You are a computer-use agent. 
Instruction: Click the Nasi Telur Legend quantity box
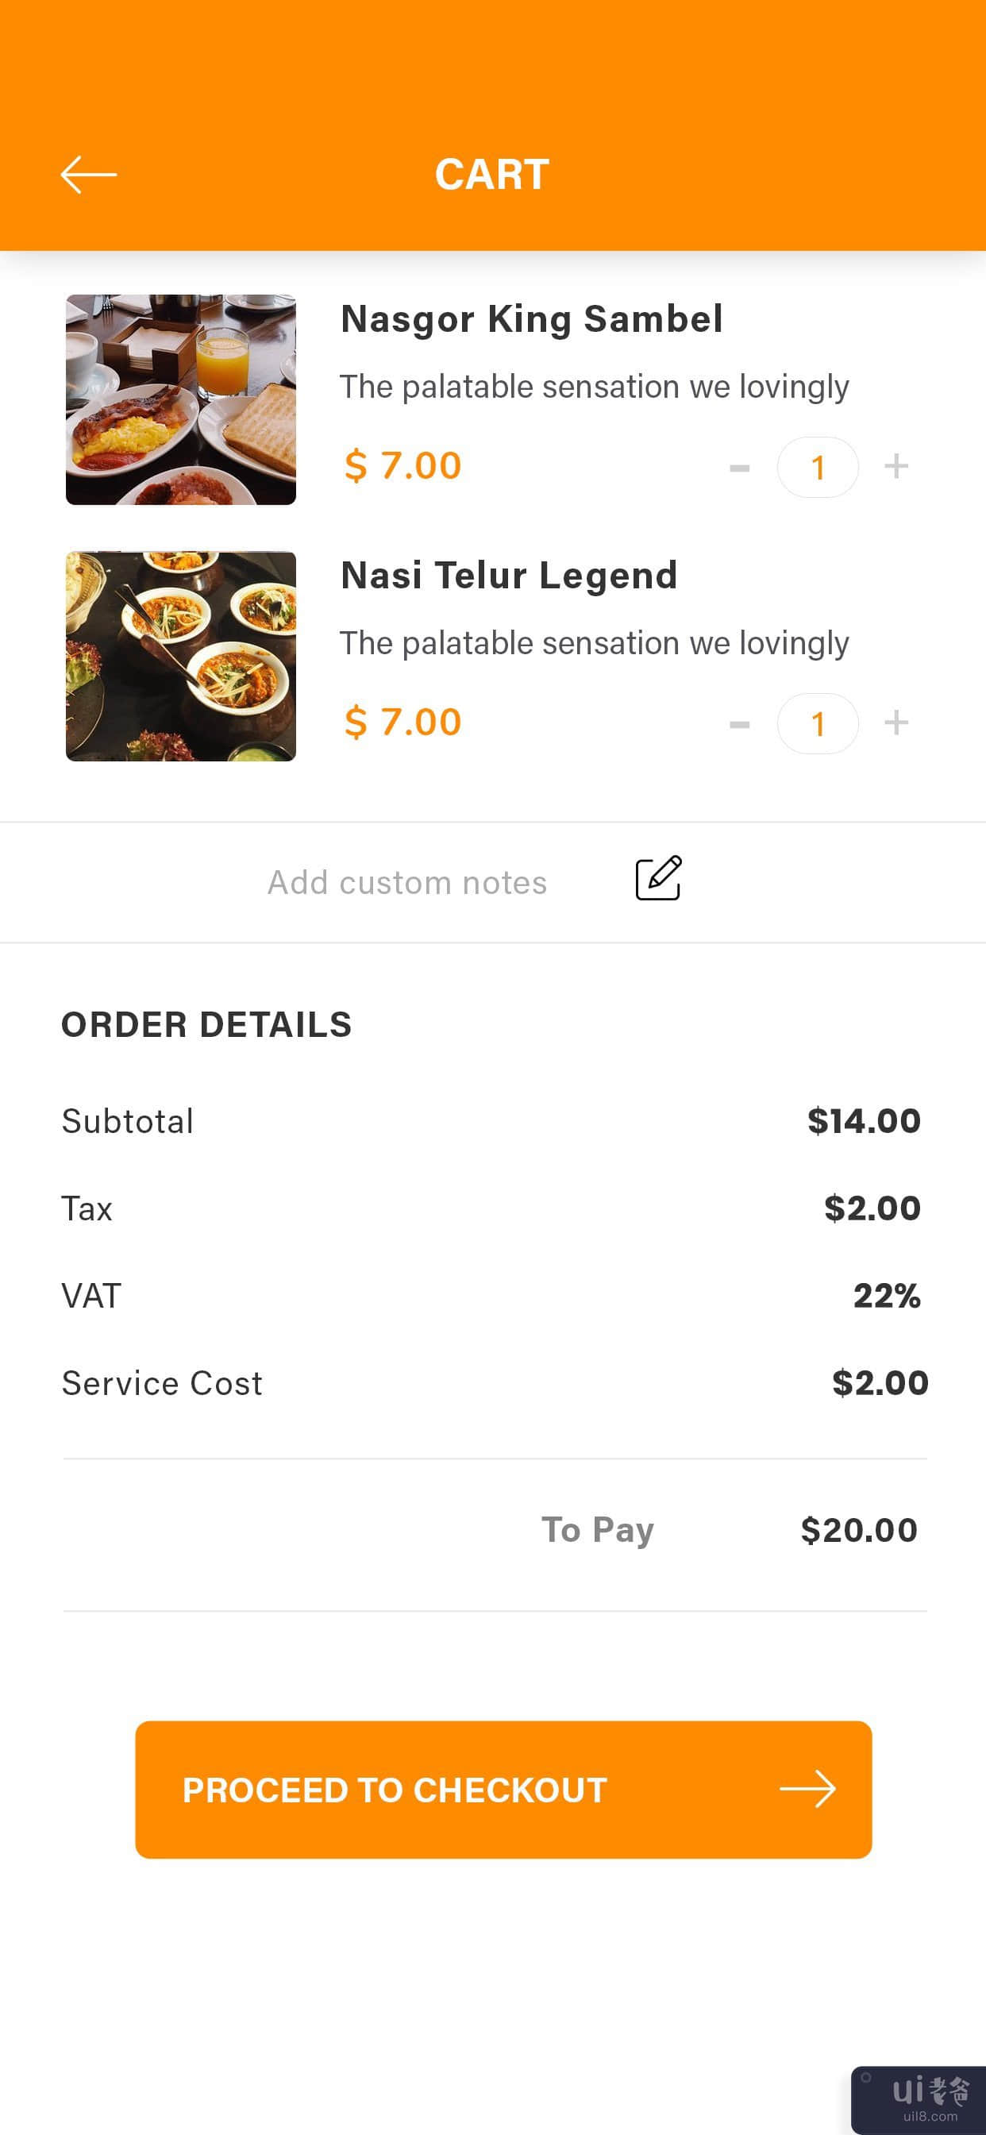pyautogui.click(x=818, y=723)
